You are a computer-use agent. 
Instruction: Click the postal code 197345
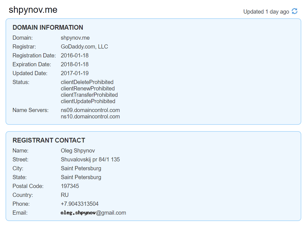tap(70, 186)
